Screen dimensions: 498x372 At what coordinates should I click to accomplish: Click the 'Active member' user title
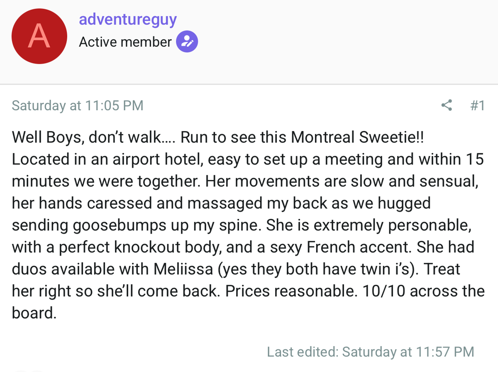pyautogui.click(x=125, y=42)
